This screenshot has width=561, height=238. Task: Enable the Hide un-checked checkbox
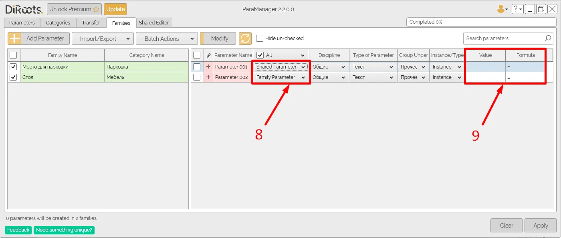[260, 38]
